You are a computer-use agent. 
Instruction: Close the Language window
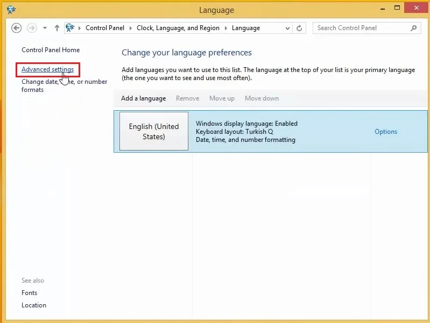[417, 8]
